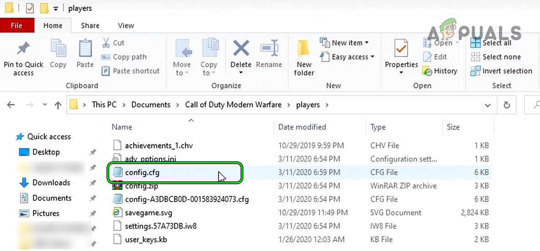The height and width of the screenshot is (251, 540).
Task: Select Downloads in navigation pane
Action: [x=44, y=183]
